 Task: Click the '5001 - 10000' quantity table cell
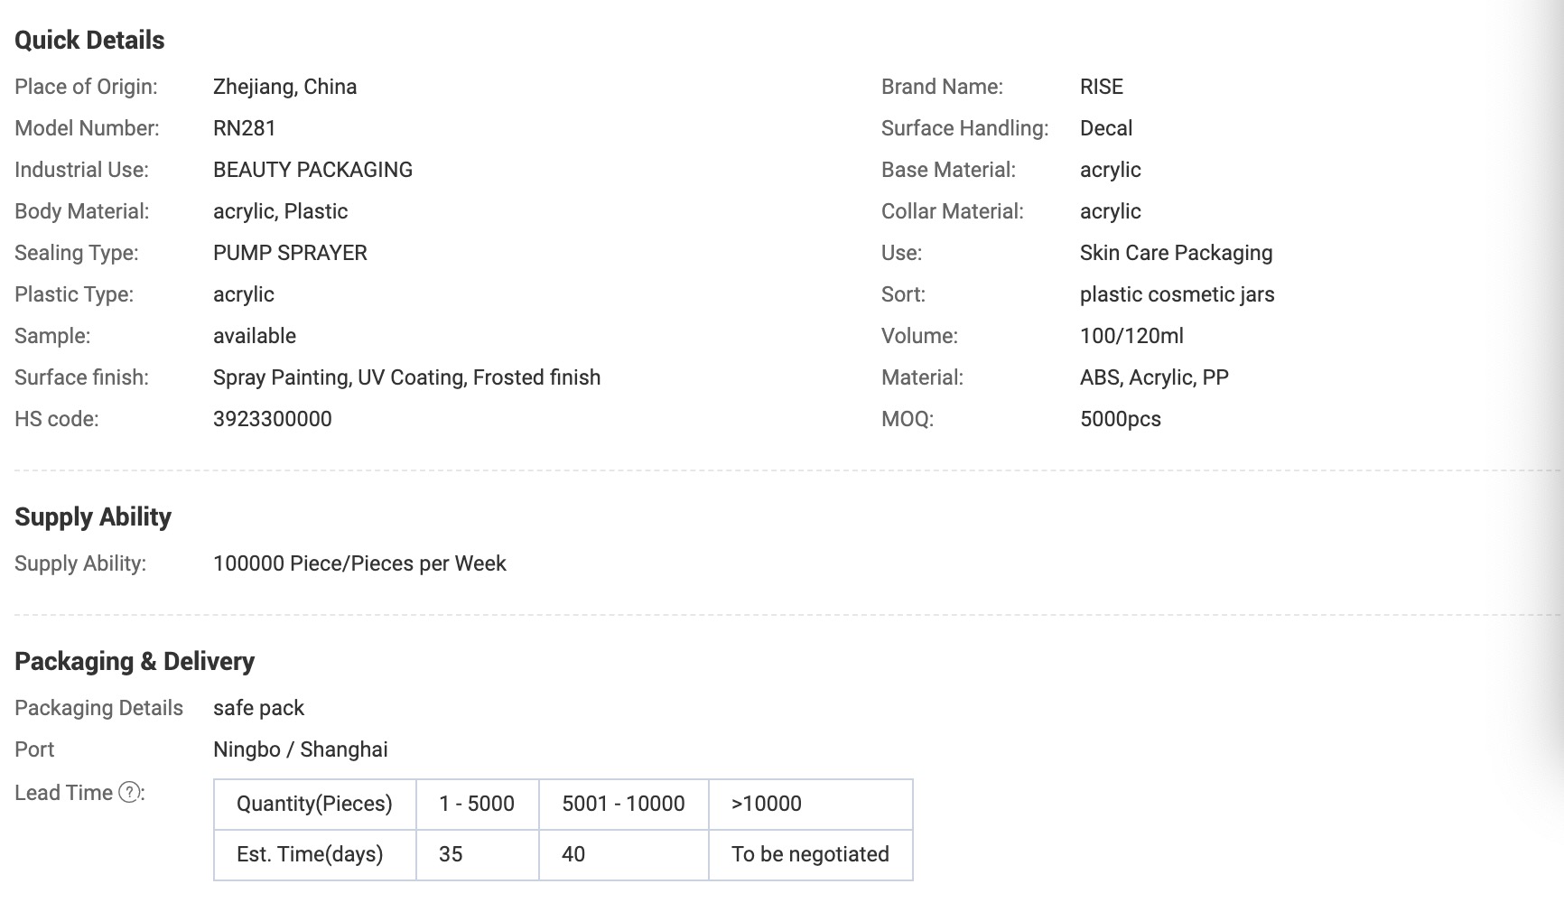click(623, 804)
